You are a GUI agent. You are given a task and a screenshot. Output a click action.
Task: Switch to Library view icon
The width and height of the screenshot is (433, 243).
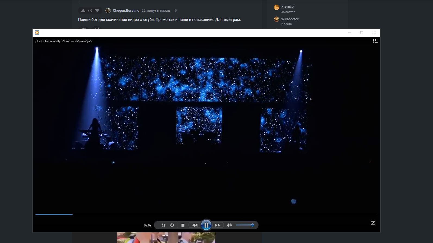(x=375, y=41)
